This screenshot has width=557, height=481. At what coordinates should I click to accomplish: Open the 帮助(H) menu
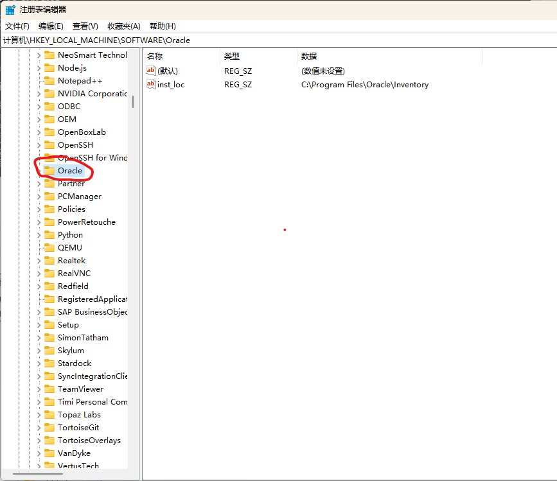pyautogui.click(x=163, y=26)
